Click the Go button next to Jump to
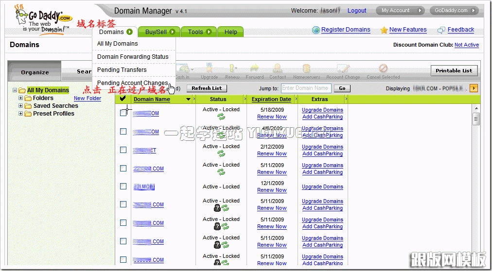 (342, 88)
